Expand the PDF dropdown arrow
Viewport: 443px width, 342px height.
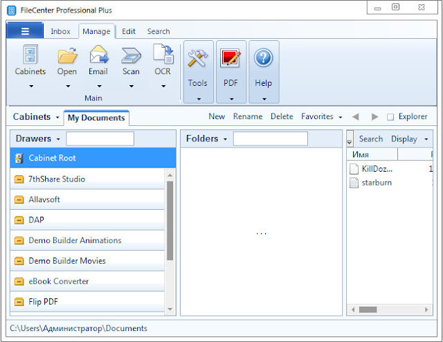tap(231, 99)
